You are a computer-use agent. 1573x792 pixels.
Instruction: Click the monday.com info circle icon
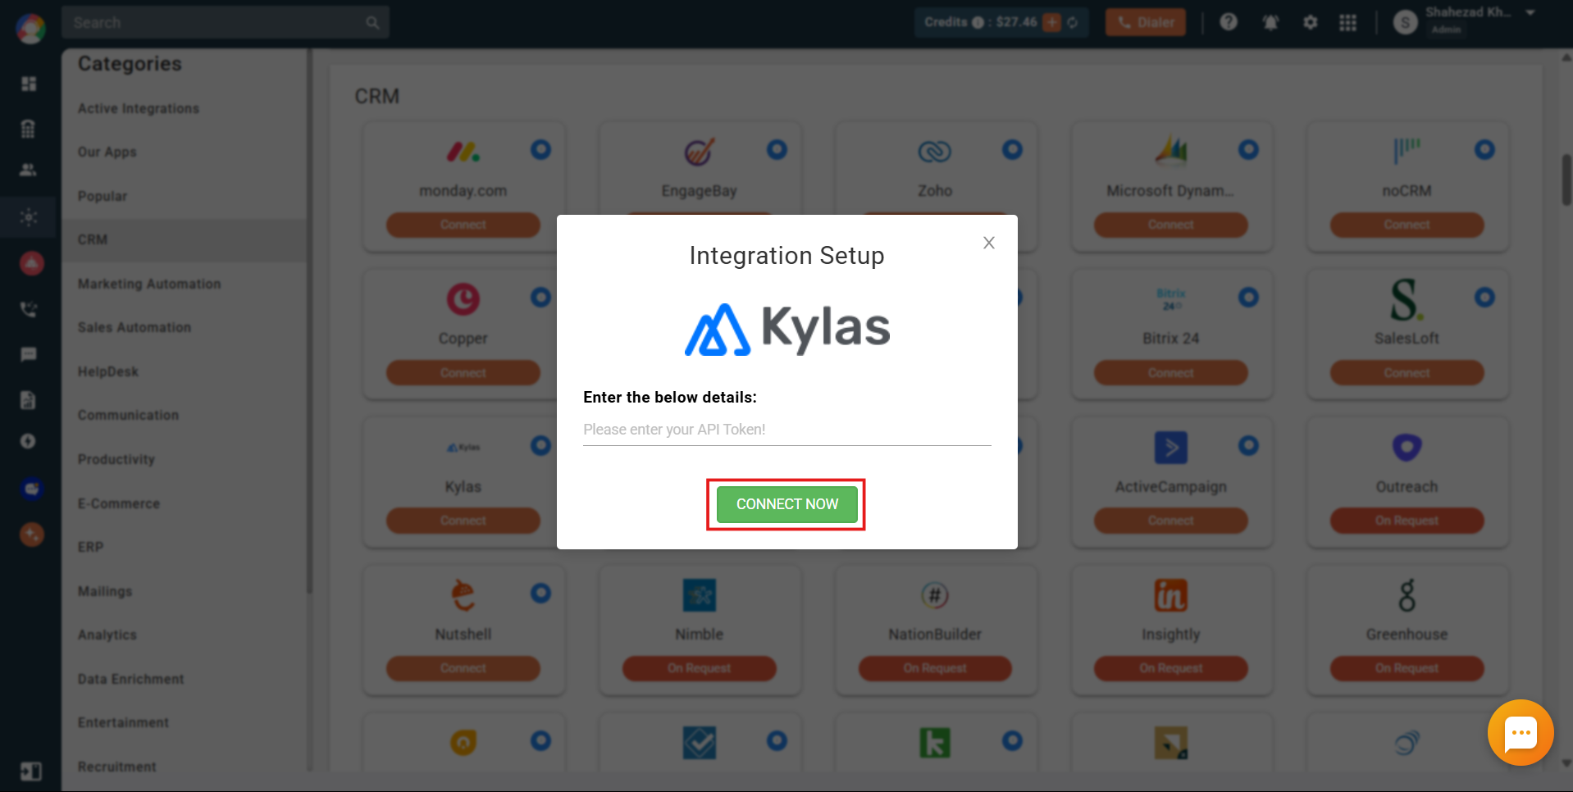(x=540, y=149)
